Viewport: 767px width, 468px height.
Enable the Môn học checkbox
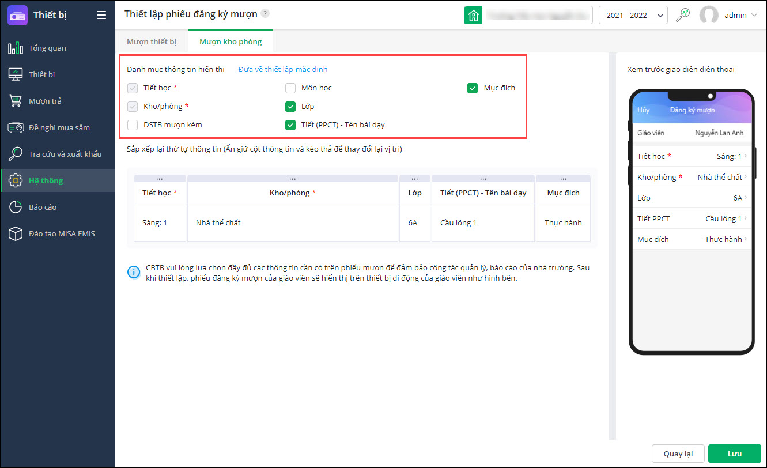290,88
